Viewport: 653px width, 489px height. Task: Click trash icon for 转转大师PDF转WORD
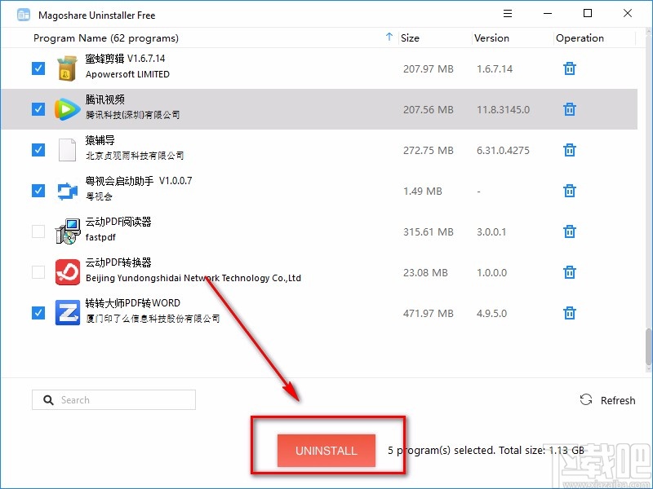click(569, 313)
